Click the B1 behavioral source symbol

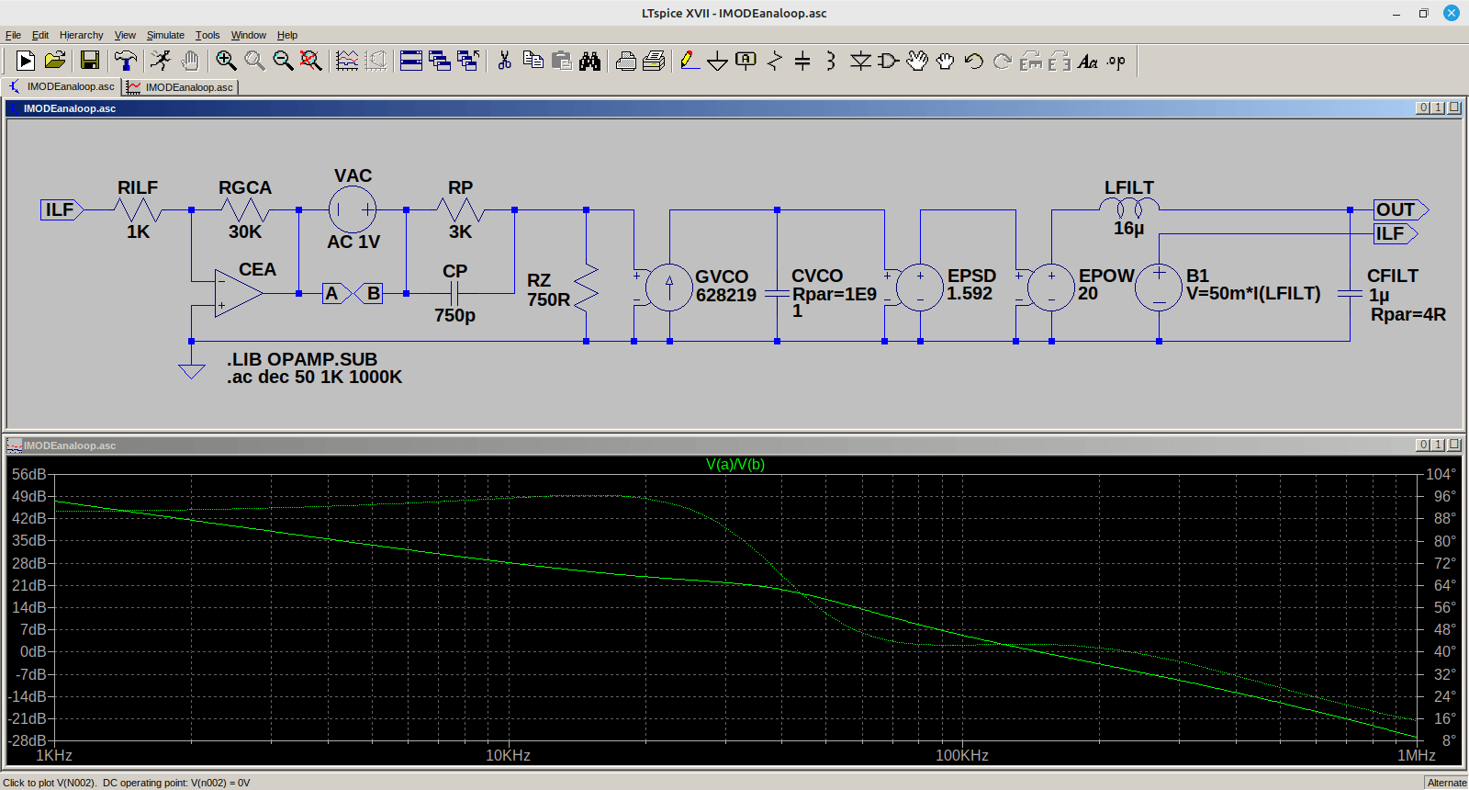(1159, 288)
